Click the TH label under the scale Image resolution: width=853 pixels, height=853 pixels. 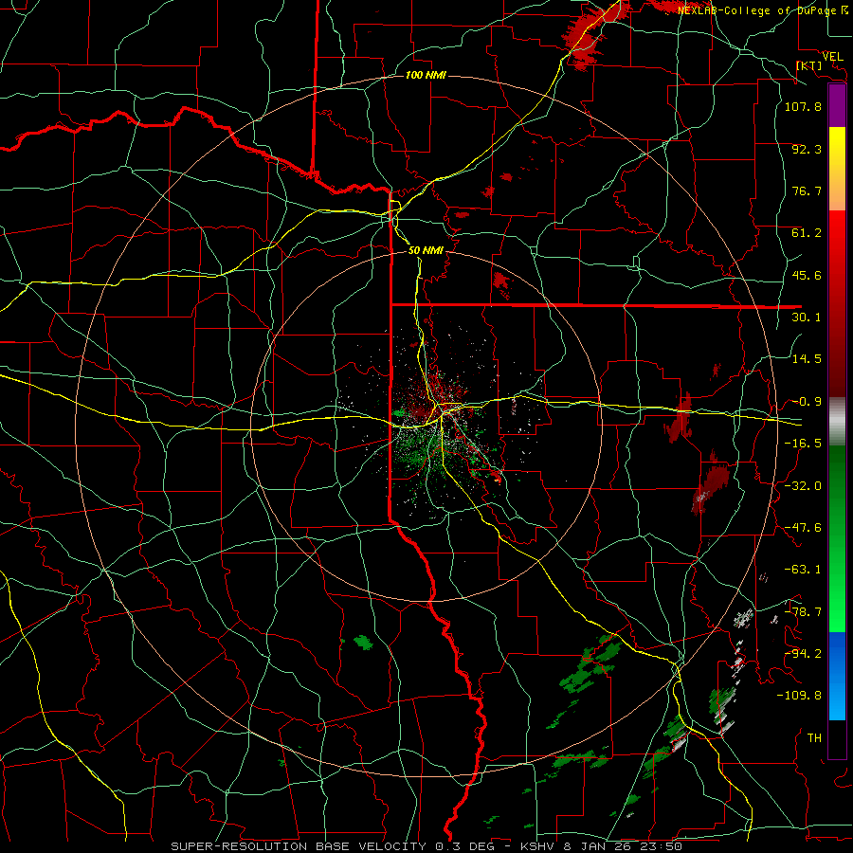pos(814,738)
